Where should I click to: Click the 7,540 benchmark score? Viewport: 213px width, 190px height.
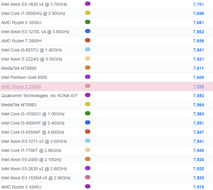coord(199,150)
